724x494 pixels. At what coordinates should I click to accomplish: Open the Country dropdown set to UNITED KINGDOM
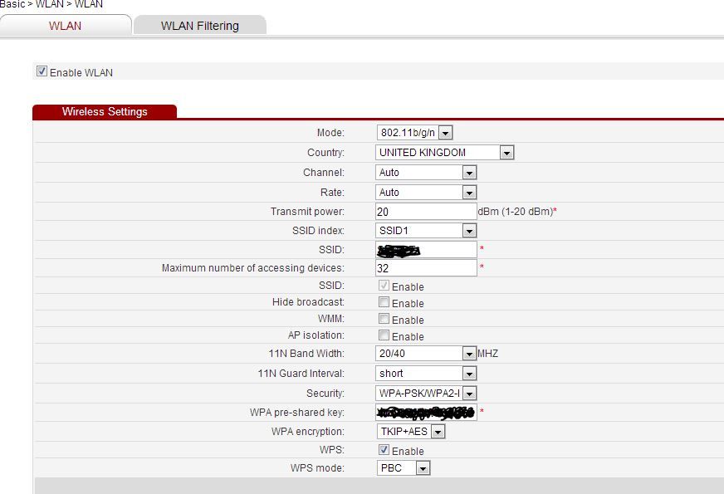[445, 153]
